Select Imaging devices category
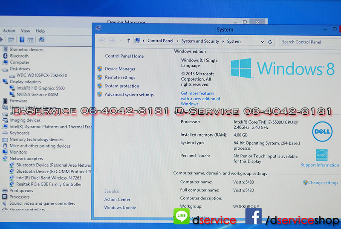This screenshot has height=229, width=341. point(25,120)
